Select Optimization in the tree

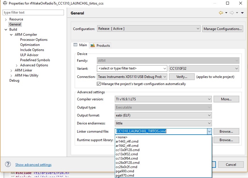(30, 45)
